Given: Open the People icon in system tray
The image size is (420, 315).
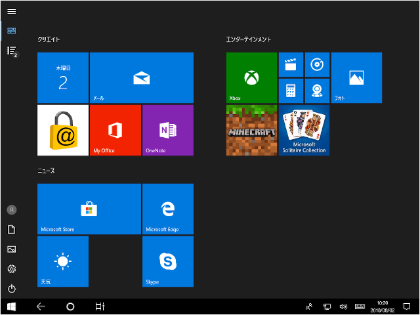Looking at the screenshot, I should pyautogui.click(x=309, y=306).
